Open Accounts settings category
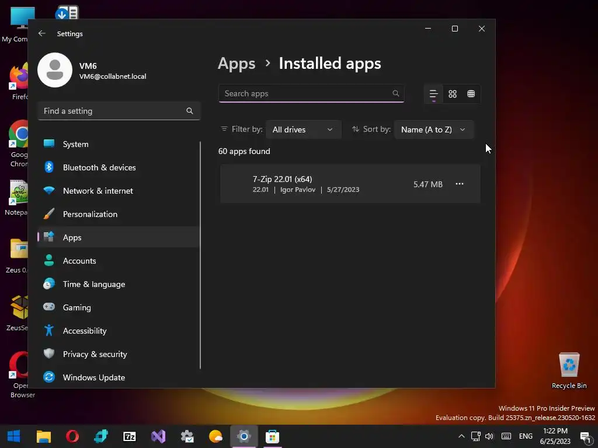This screenshot has width=598, height=448. point(119,261)
